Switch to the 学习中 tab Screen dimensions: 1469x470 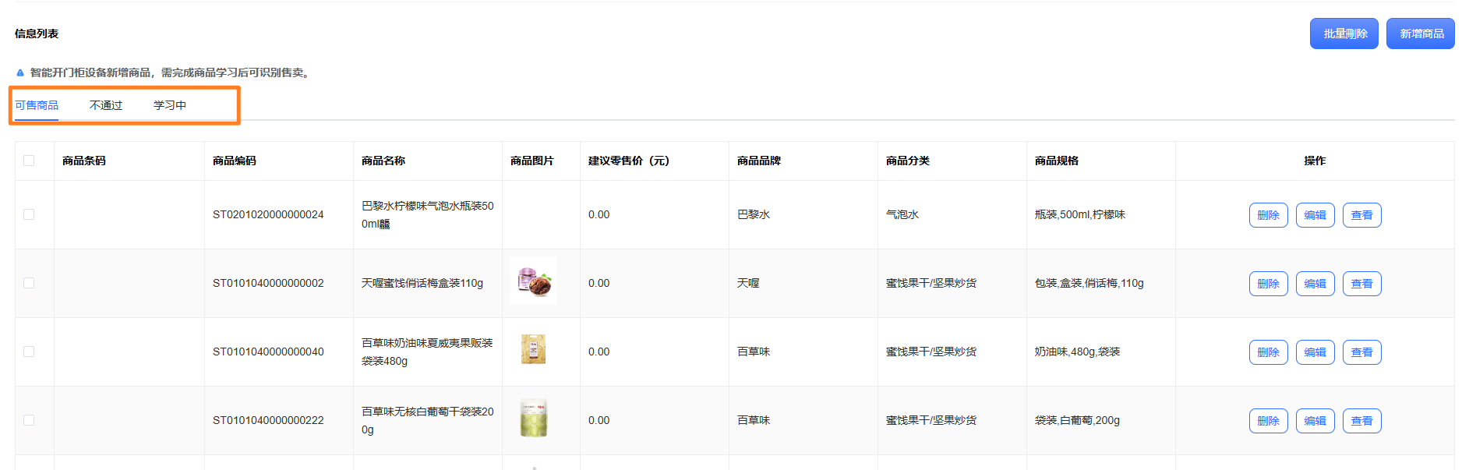[170, 105]
